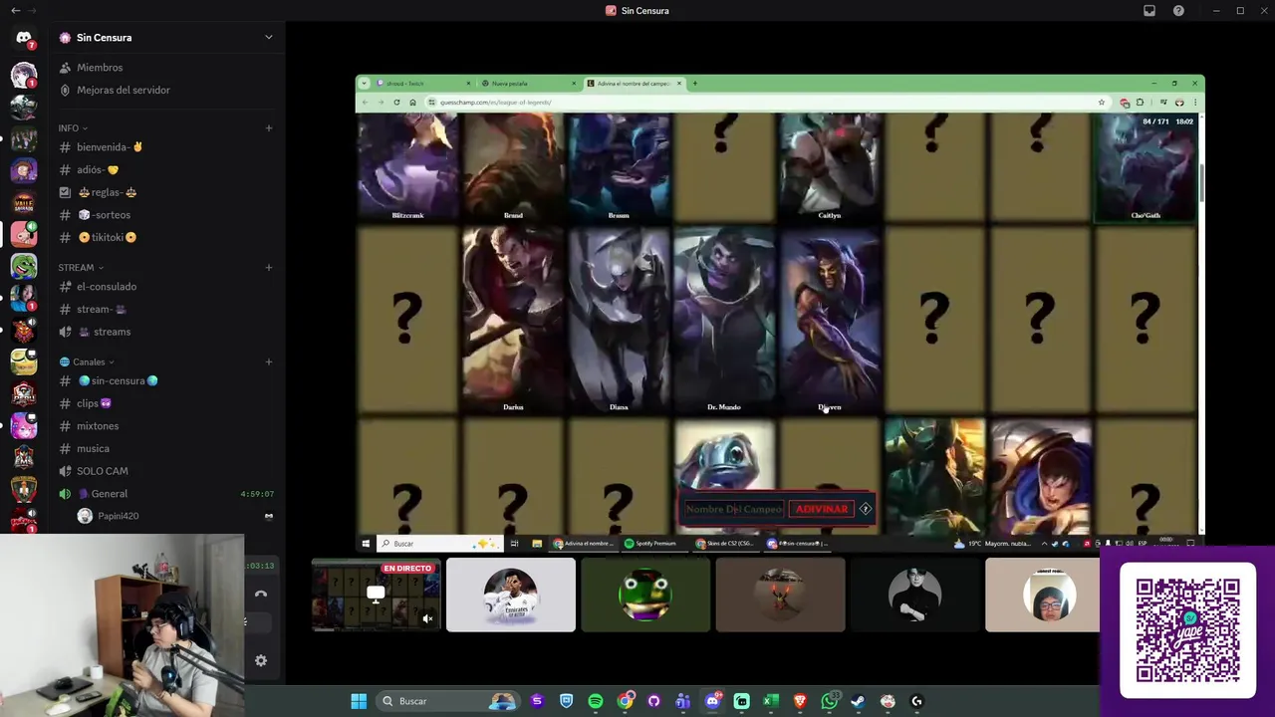Create channel in STREAM category

pyautogui.click(x=269, y=267)
